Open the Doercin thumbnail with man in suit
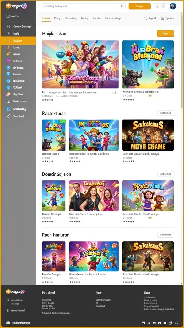 click(94, 196)
